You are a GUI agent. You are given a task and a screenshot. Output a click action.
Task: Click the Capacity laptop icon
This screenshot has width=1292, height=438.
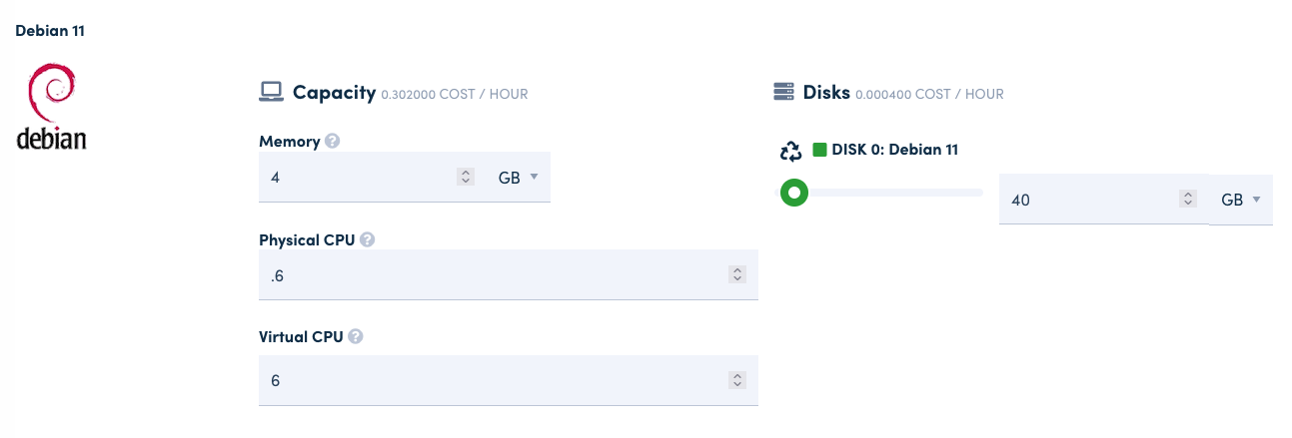point(271,92)
